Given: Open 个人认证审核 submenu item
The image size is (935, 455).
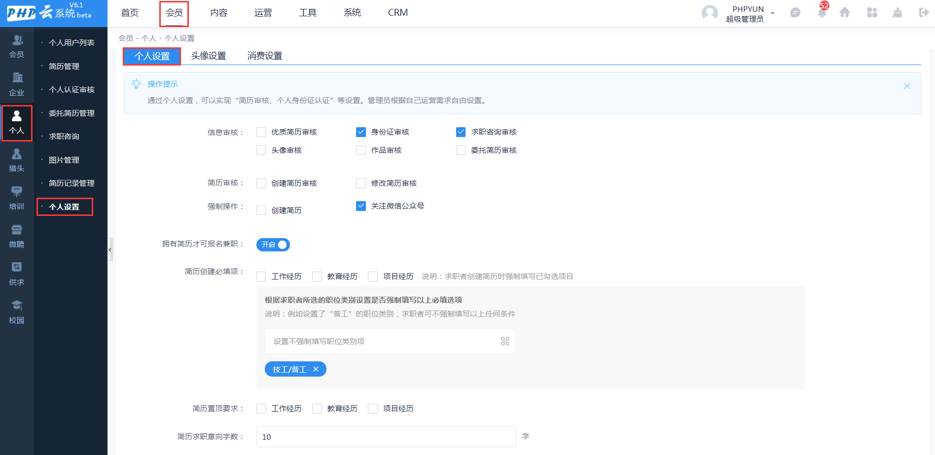Looking at the screenshot, I should pyautogui.click(x=72, y=90).
